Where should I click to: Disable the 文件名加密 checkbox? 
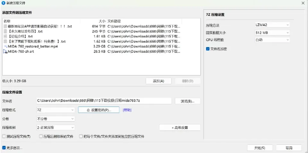point(208,49)
